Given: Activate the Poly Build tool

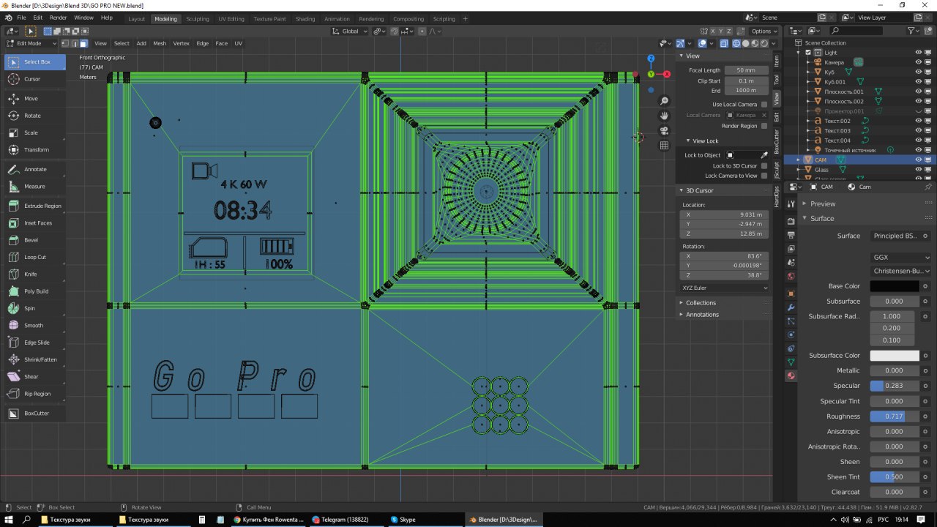Looking at the screenshot, I should pos(34,291).
